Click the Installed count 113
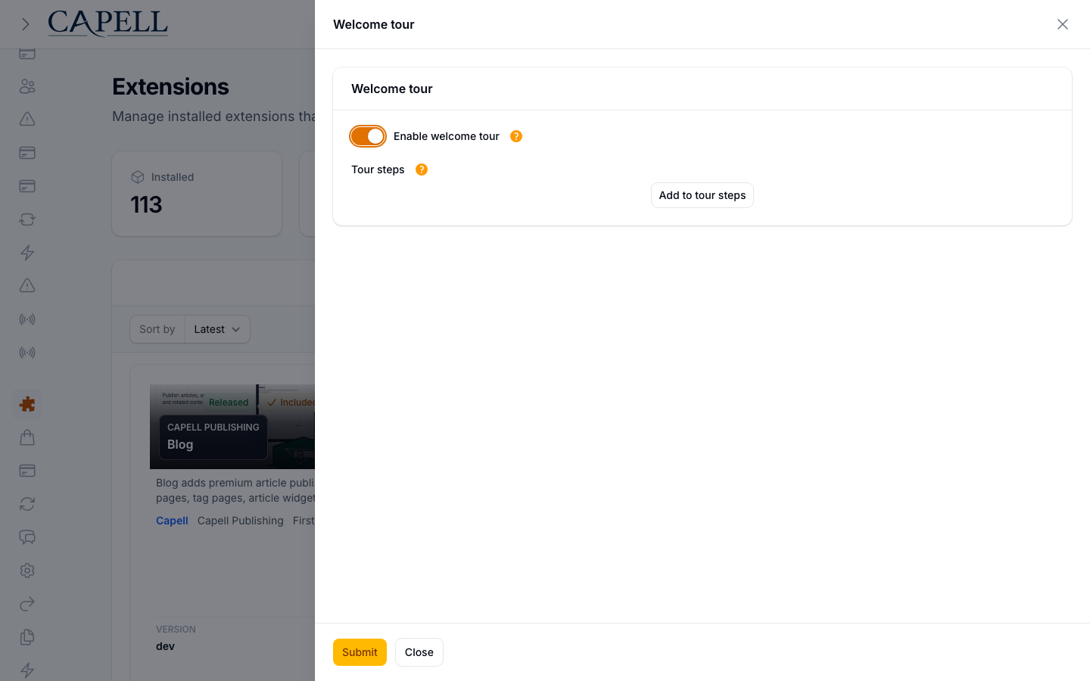Image resolution: width=1090 pixels, height=681 pixels. [x=146, y=205]
